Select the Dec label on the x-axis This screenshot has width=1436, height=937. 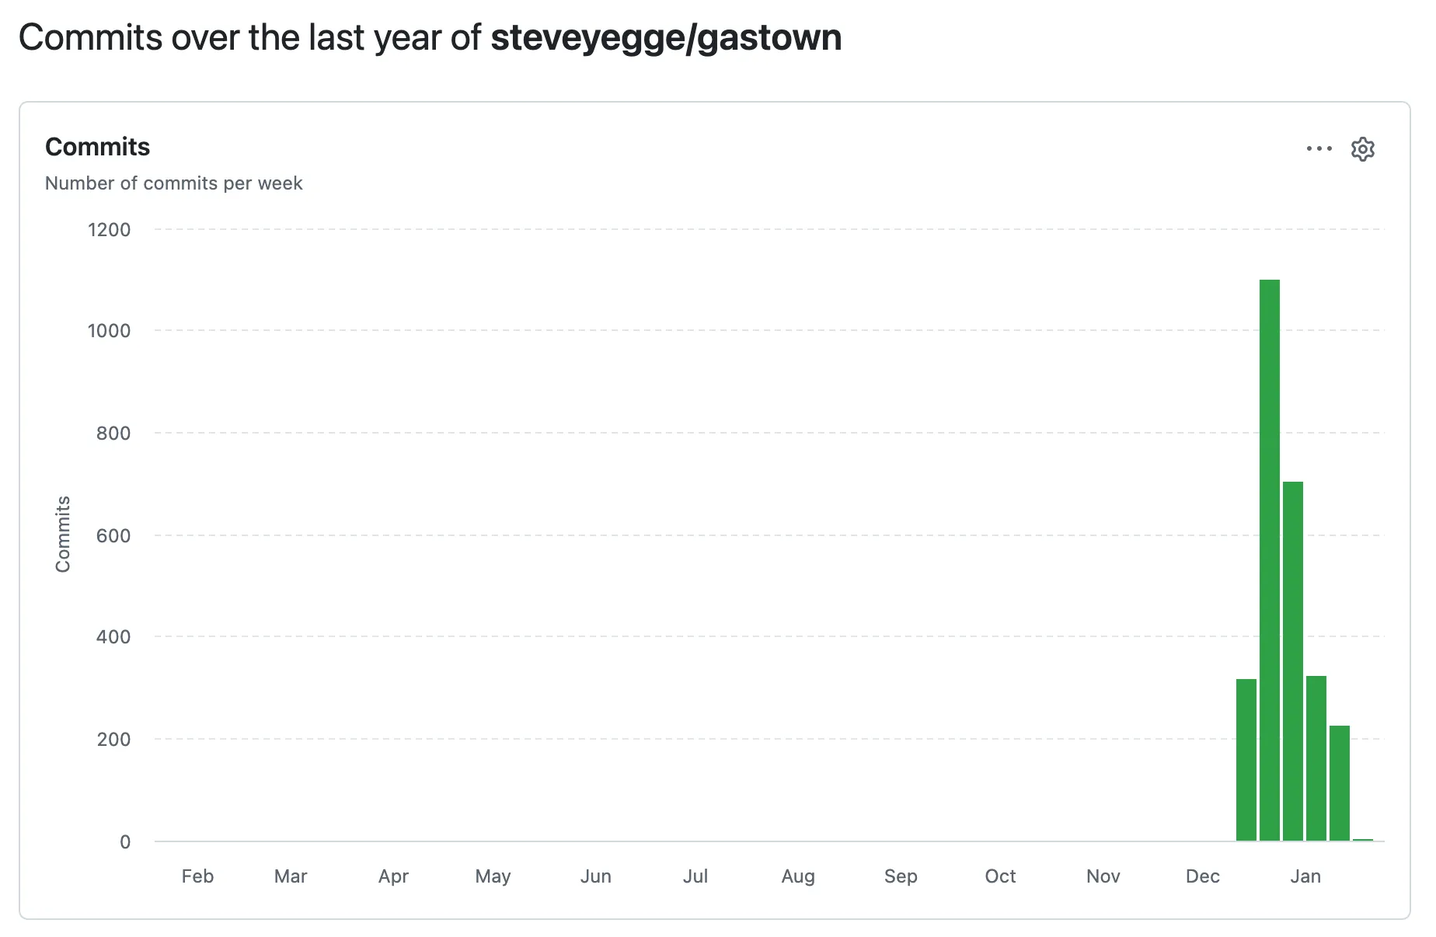pyautogui.click(x=1202, y=876)
